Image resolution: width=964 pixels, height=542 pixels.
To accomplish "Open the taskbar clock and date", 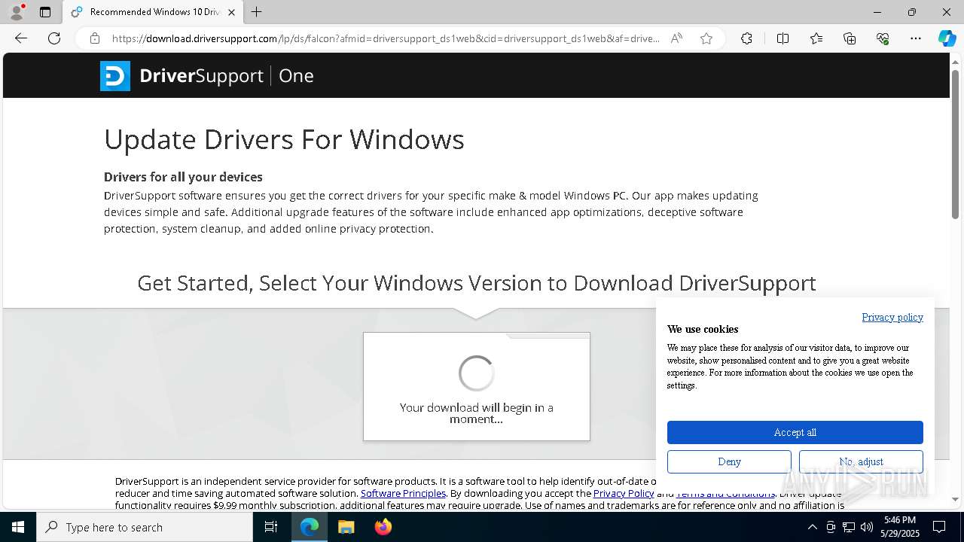I will point(900,527).
